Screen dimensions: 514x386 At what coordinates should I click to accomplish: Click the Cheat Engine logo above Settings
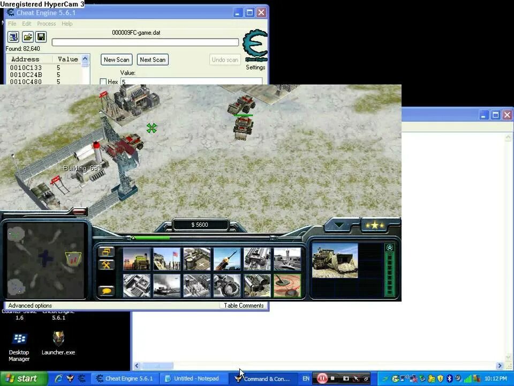point(255,45)
